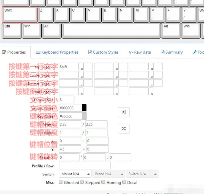Image resolution: width=204 pixels, height=194 pixels.
Task: Open the Brand N/A dropdown
Action: (x=109, y=174)
